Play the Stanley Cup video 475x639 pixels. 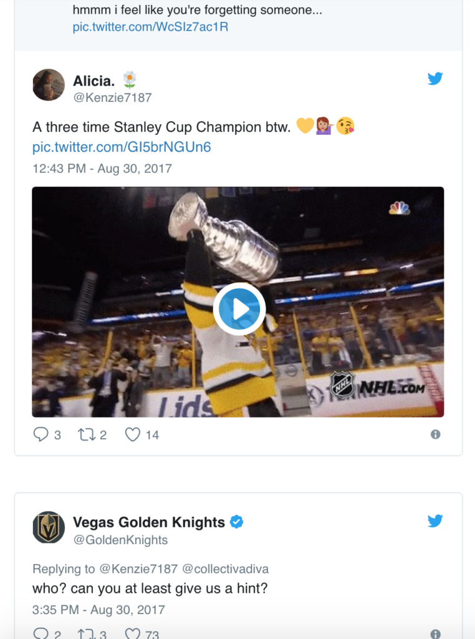click(239, 309)
